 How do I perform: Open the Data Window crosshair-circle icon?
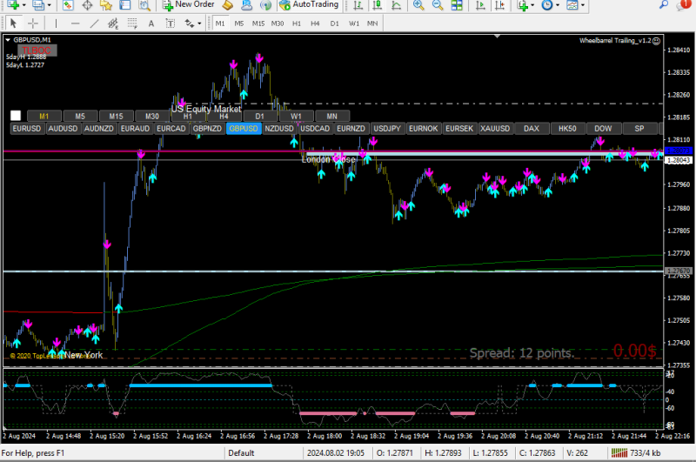[x=87, y=5]
